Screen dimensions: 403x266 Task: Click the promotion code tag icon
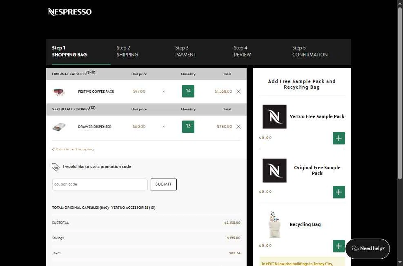56,167
